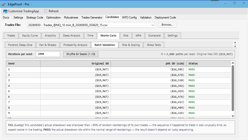The width and height of the screenshot is (248, 140).
Task: Click Shuffle All Seeds (1..10) button
Action: (81, 54)
